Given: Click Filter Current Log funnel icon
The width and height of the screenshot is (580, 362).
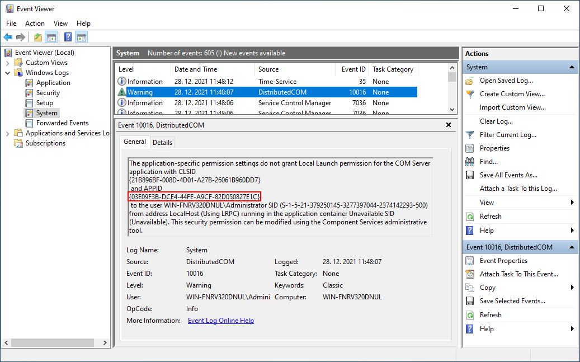Looking at the screenshot, I should coord(470,135).
